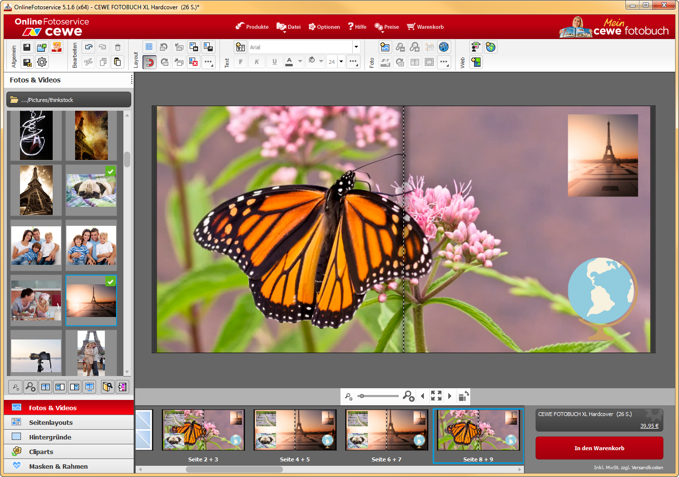679x477 pixels.
Task: Expand the font color dropdown arrow
Action: [300, 62]
